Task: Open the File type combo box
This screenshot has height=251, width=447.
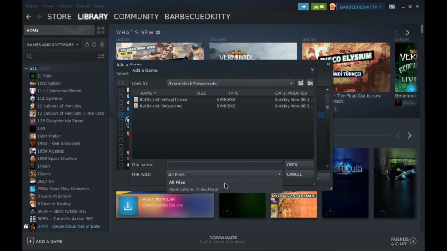Action: coord(224,174)
